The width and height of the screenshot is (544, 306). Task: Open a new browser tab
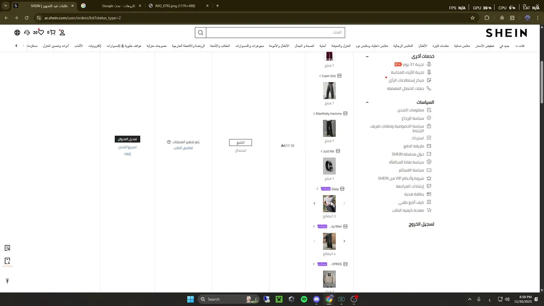point(218,6)
